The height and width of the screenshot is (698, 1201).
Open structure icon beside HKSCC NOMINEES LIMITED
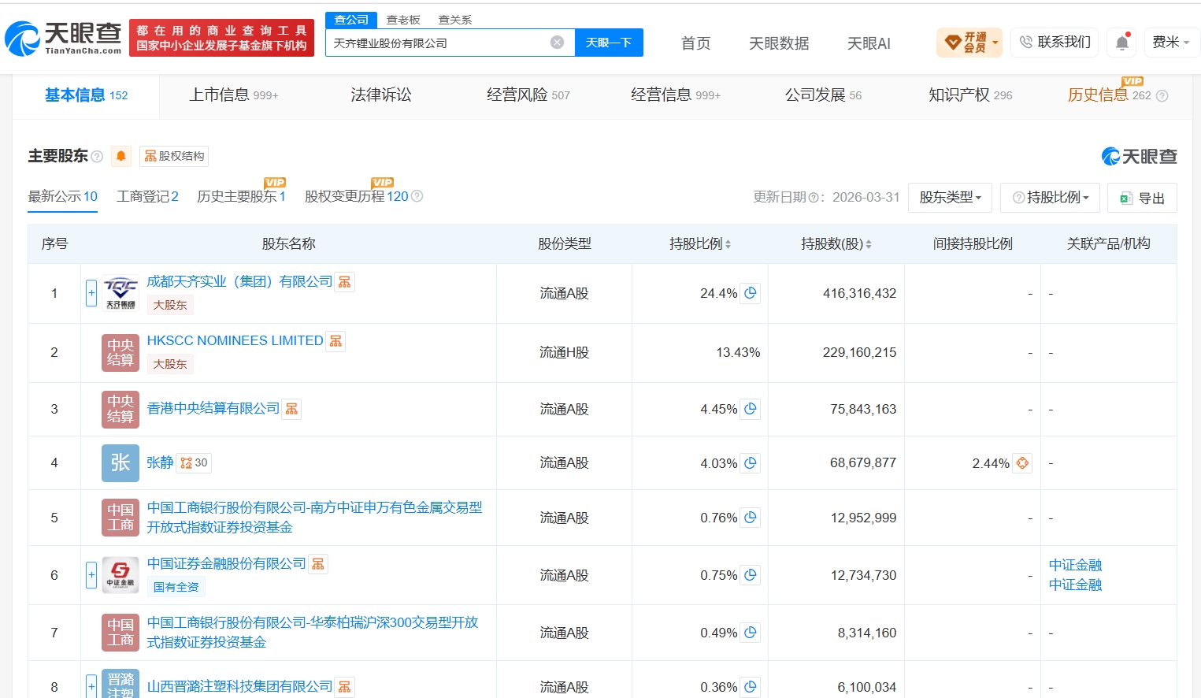click(x=336, y=341)
